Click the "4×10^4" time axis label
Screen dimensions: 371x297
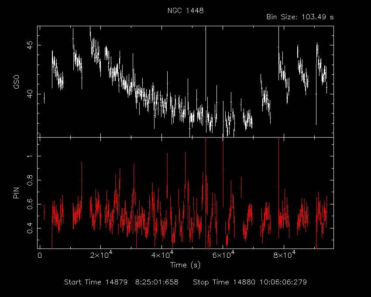pos(162,255)
